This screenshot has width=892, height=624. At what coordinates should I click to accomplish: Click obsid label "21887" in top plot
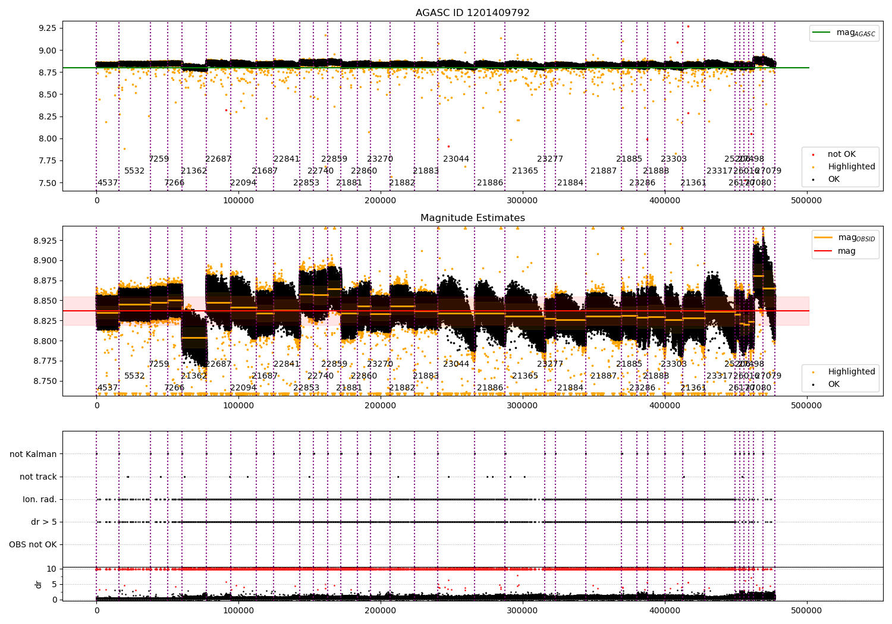pos(604,171)
